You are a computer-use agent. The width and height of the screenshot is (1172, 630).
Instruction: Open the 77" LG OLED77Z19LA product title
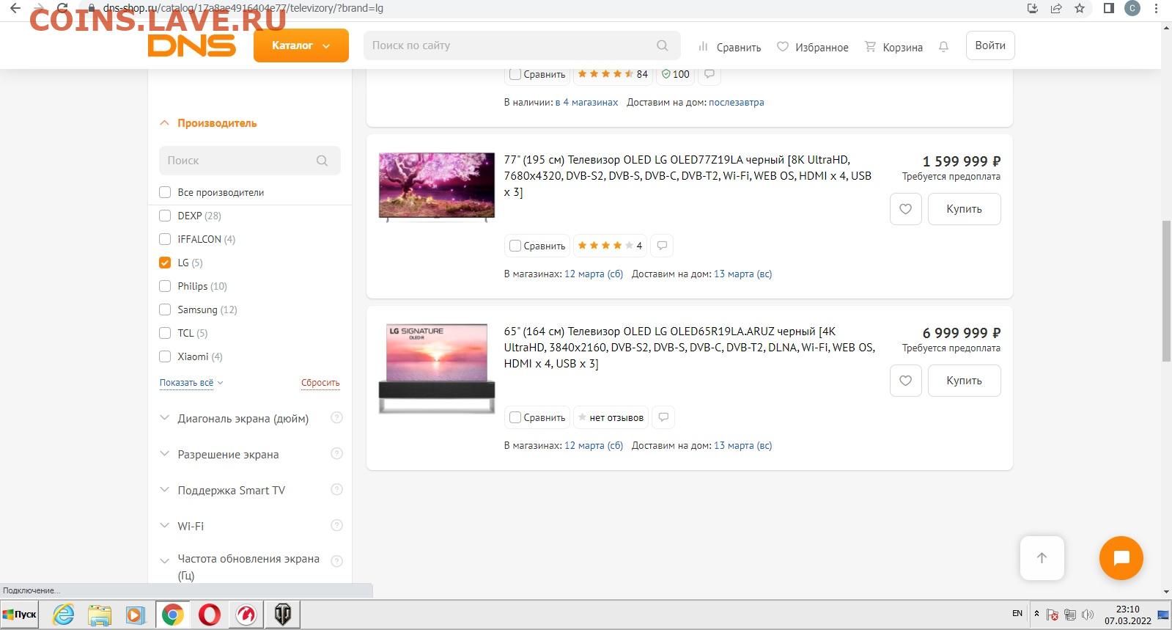688,176
